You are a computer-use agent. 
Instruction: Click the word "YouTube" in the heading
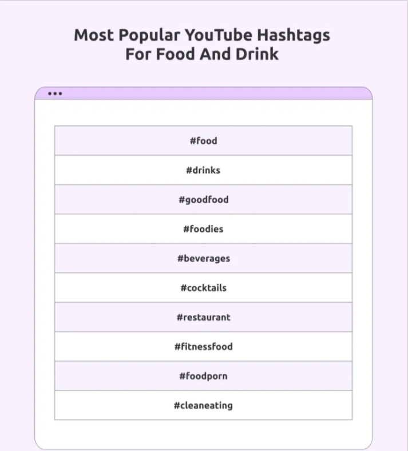coord(218,35)
